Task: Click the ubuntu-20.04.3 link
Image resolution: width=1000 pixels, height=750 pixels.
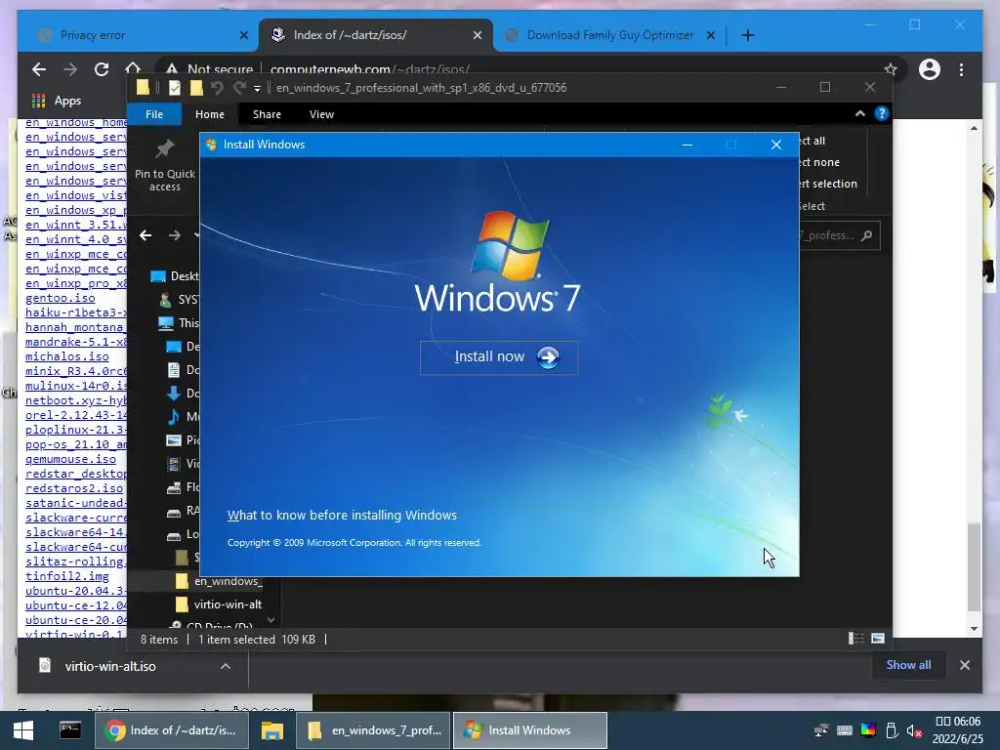Action: [76, 591]
